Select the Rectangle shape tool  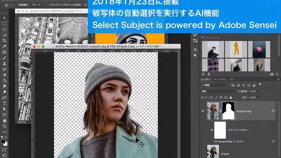pyautogui.click(x=4, y=115)
